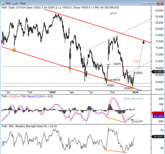This screenshot has width=165, height=154.
Task: Select the 10602 level annotation
Action: coord(139,73)
